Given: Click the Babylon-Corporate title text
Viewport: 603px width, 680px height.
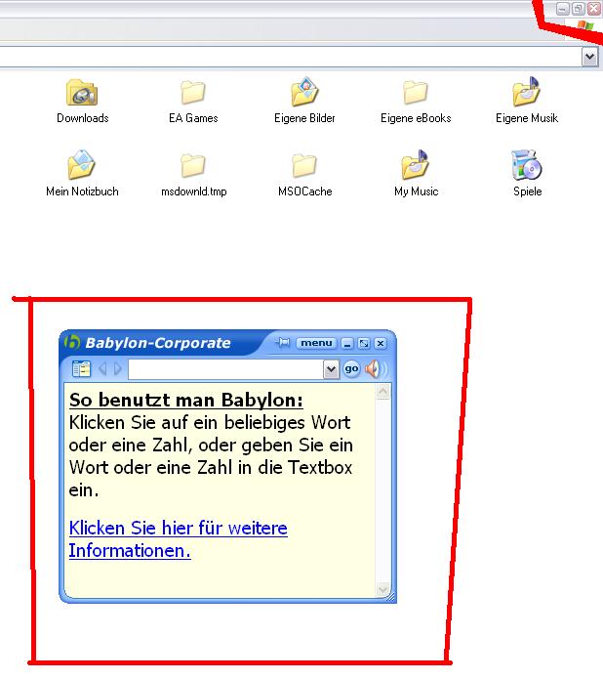Looking at the screenshot, I should click(x=158, y=343).
